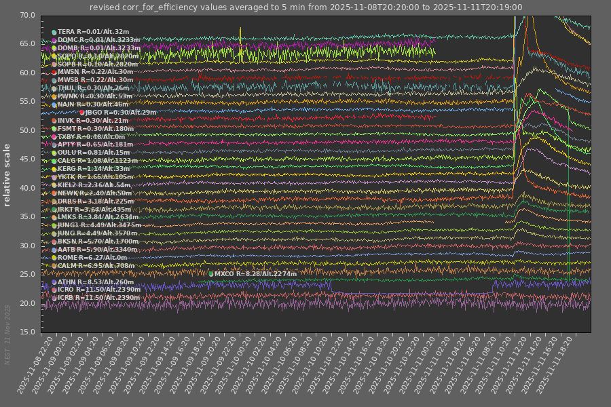Image resolution: width=611 pixels, height=407 pixels.
Task: Select the ROME station legend dot
Action: click(x=54, y=256)
